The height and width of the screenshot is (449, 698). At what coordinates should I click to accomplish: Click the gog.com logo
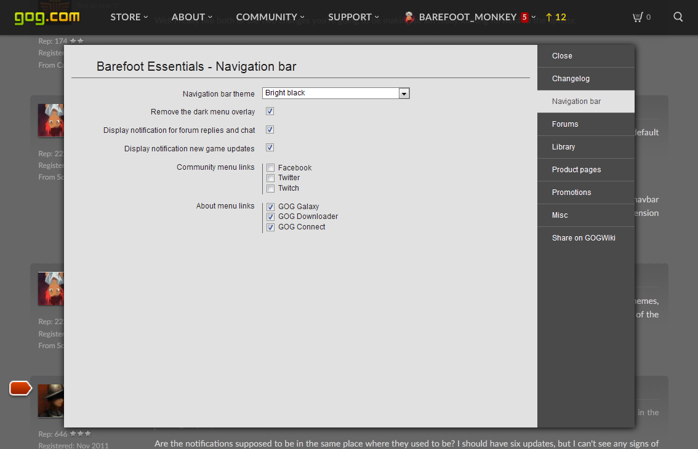(47, 17)
